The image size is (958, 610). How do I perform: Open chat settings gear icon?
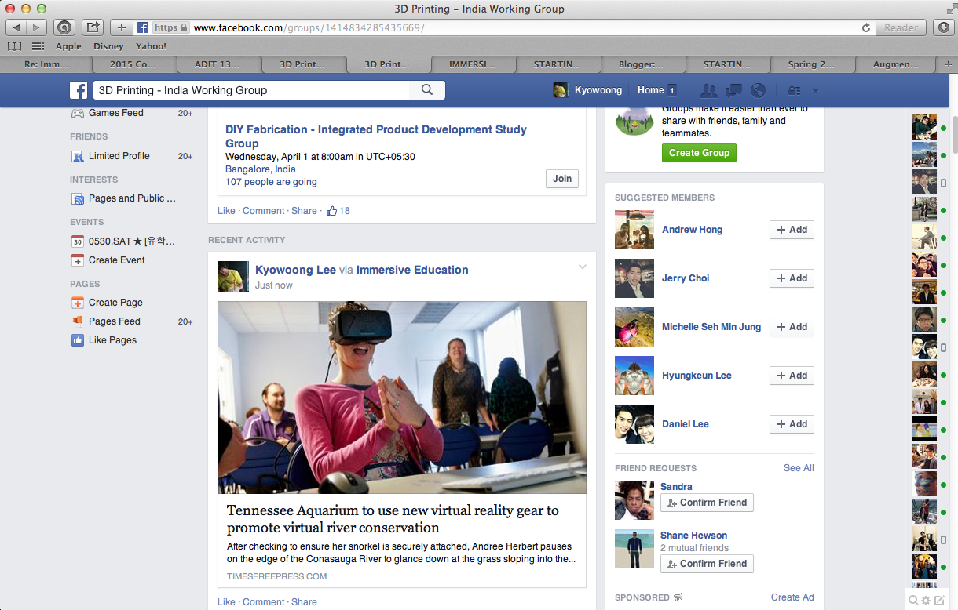point(926,601)
